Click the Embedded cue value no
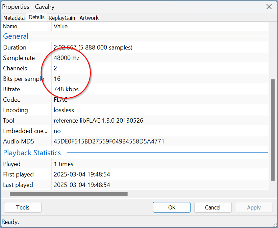278x228 pixels. click(x=57, y=131)
